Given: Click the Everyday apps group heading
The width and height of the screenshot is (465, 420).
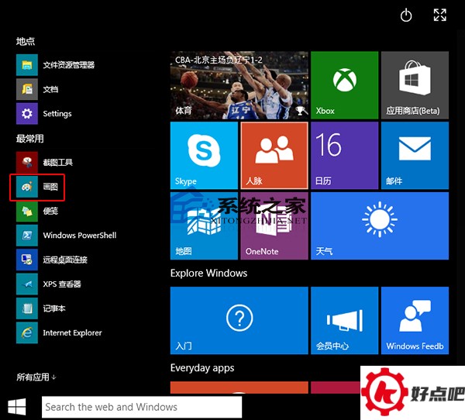Looking at the screenshot, I should point(202,368).
